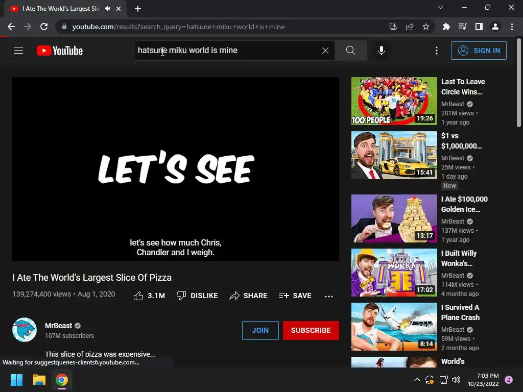
Task: Reload the YouTube page
Action: (44, 27)
